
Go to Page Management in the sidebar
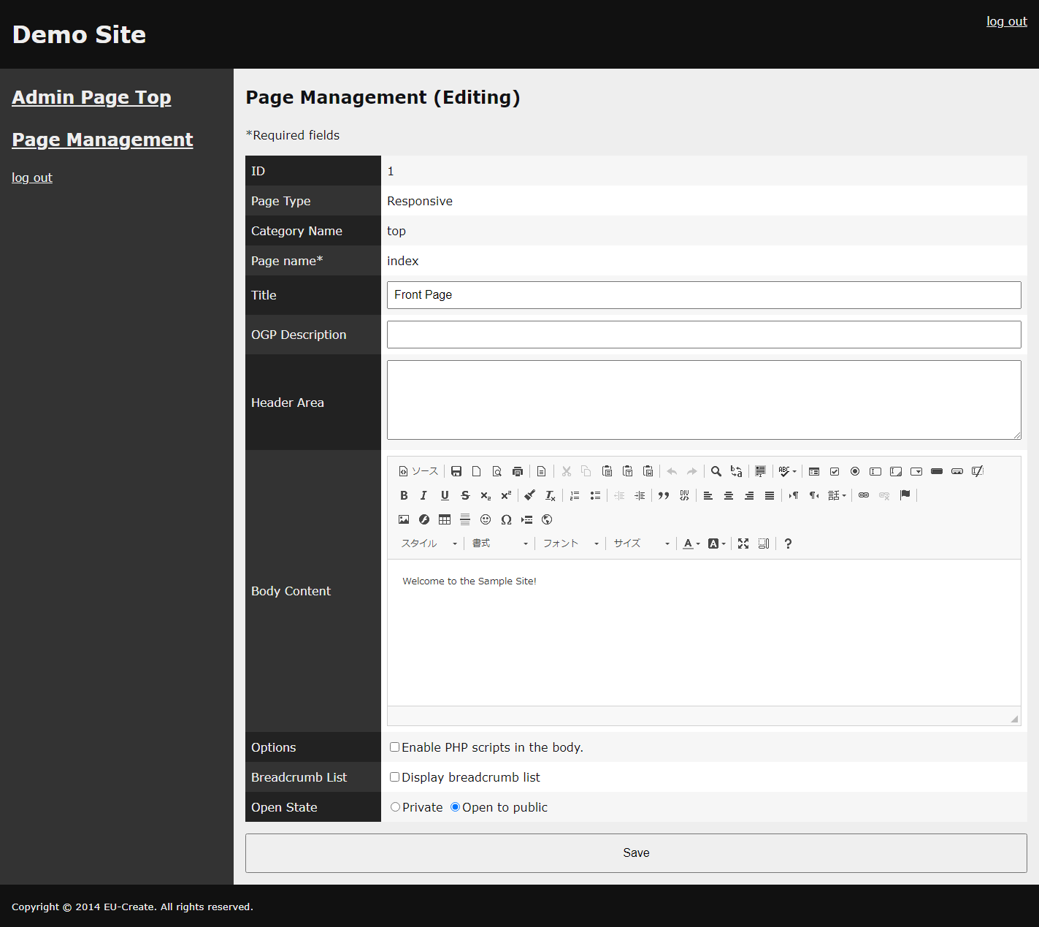pos(102,140)
